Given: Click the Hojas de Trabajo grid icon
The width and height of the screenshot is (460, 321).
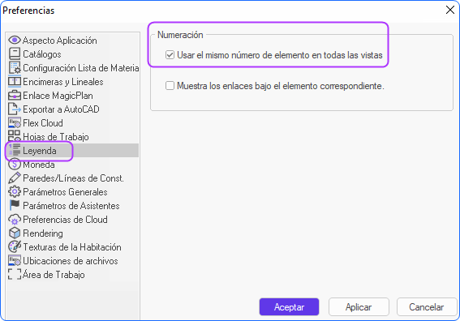Looking at the screenshot, I should (15, 137).
